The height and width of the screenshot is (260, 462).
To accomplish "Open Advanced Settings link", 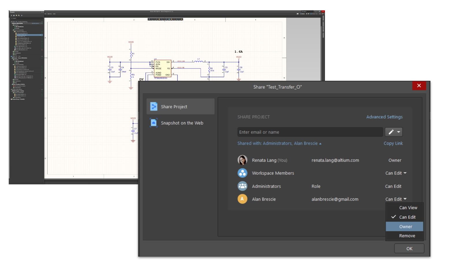I will pos(384,117).
